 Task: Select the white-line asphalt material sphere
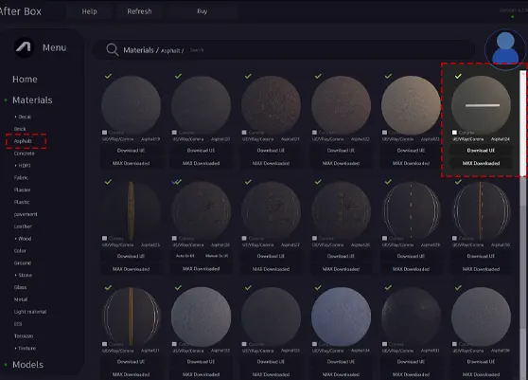(481, 105)
